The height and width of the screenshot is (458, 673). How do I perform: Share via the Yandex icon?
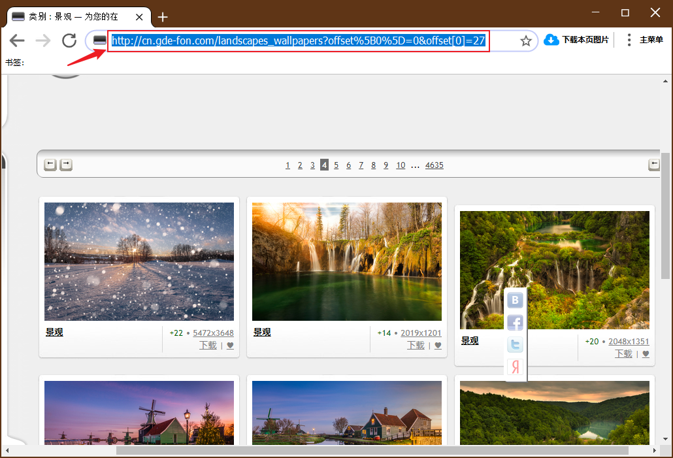[515, 367]
